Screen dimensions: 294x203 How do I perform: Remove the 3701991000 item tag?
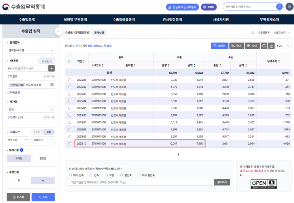52,85
